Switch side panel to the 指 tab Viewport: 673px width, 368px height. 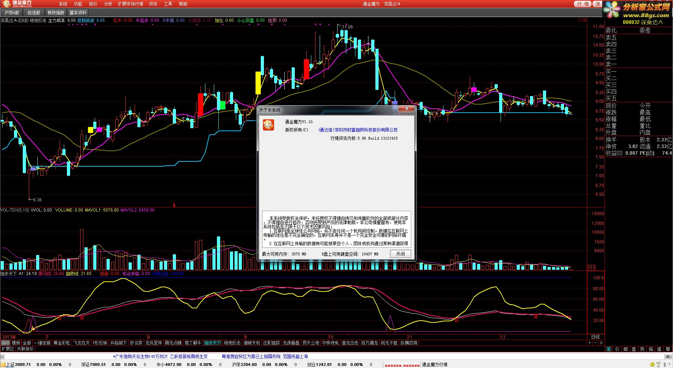click(x=651, y=349)
